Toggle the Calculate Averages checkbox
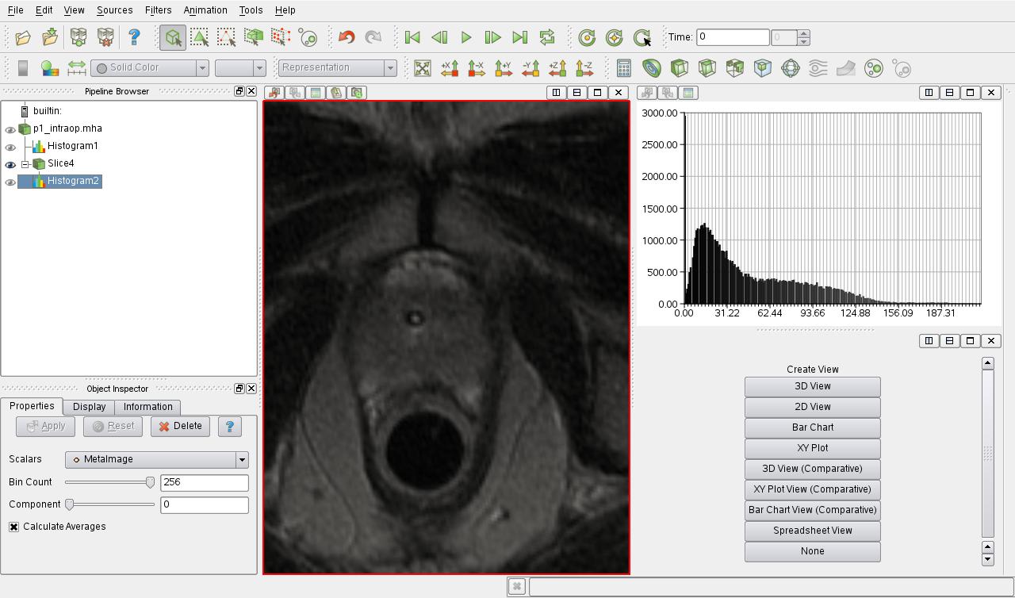 (14, 527)
